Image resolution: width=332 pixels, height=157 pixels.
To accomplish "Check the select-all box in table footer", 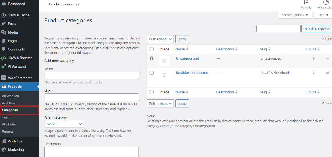I will click(152, 92).
